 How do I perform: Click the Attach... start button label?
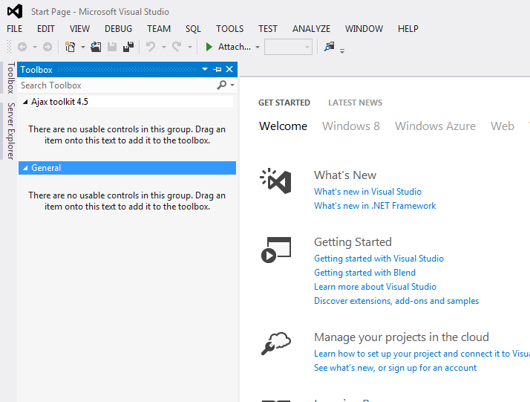coord(235,47)
